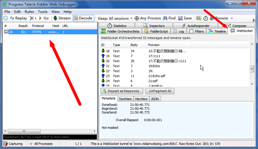Viewport: 258px width, 149px height.
Task: Click the Inspect as Response button
Action: point(122,91)
